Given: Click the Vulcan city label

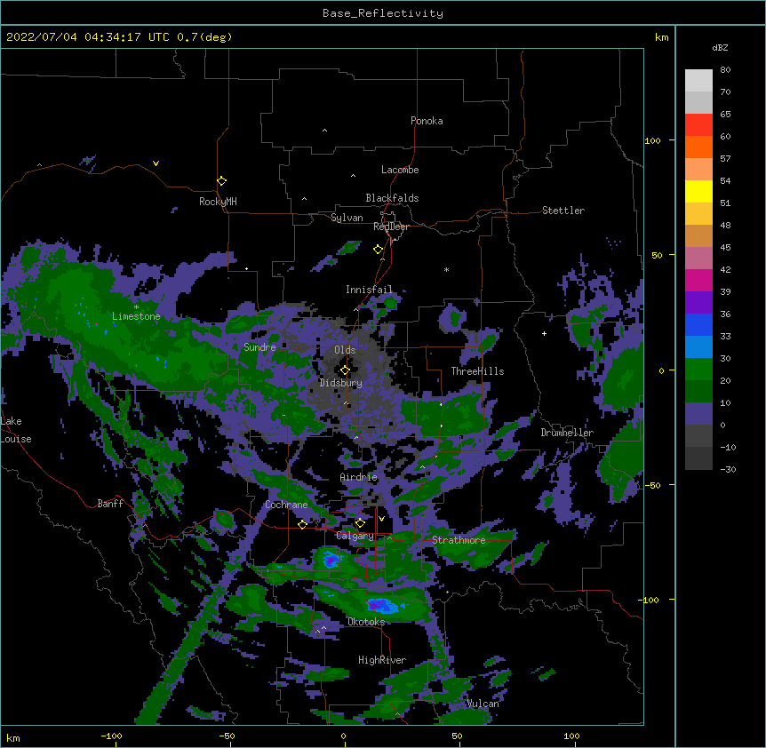Looking at the screenshot, I should pos(483,704).
